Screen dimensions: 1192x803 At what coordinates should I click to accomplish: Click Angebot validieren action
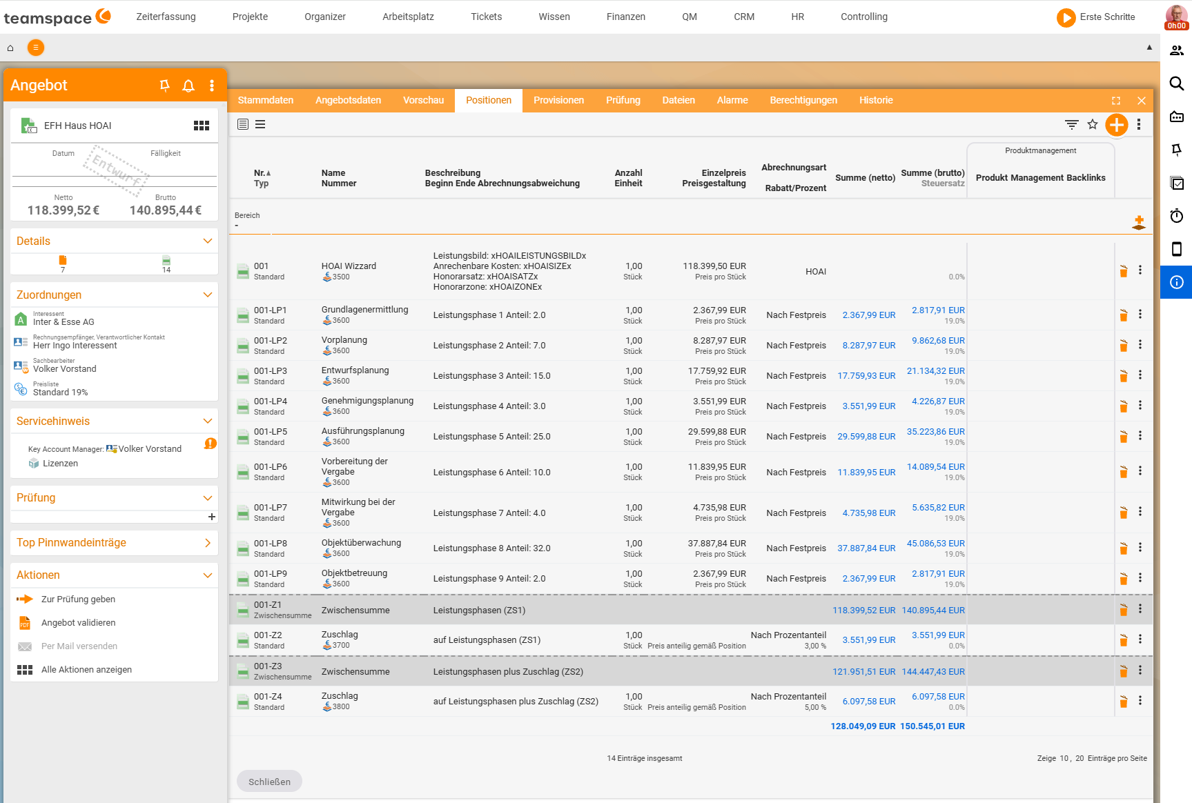pyautogui.click(x=78, y=623)
